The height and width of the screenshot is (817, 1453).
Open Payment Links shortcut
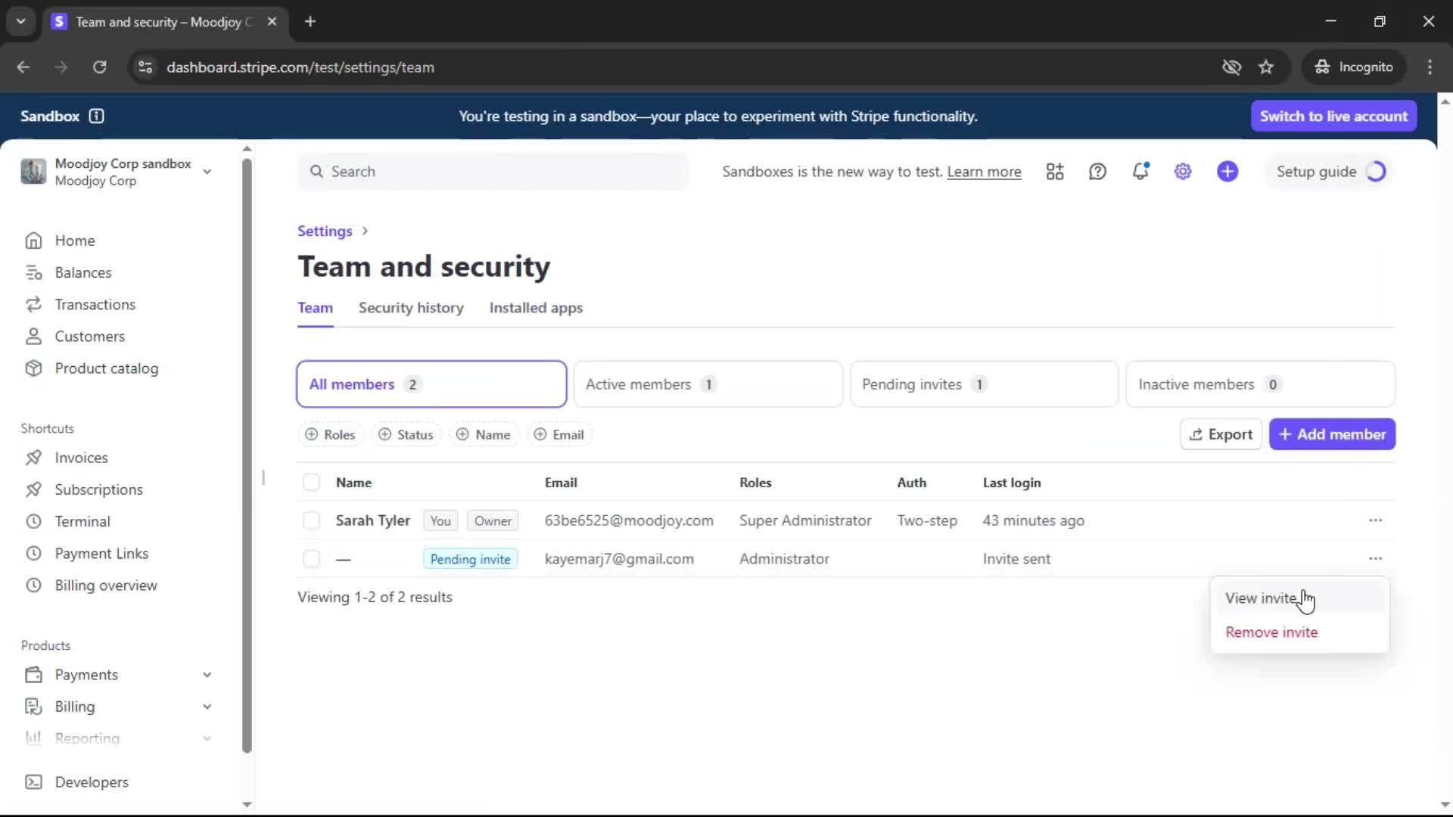click(101, 554)
